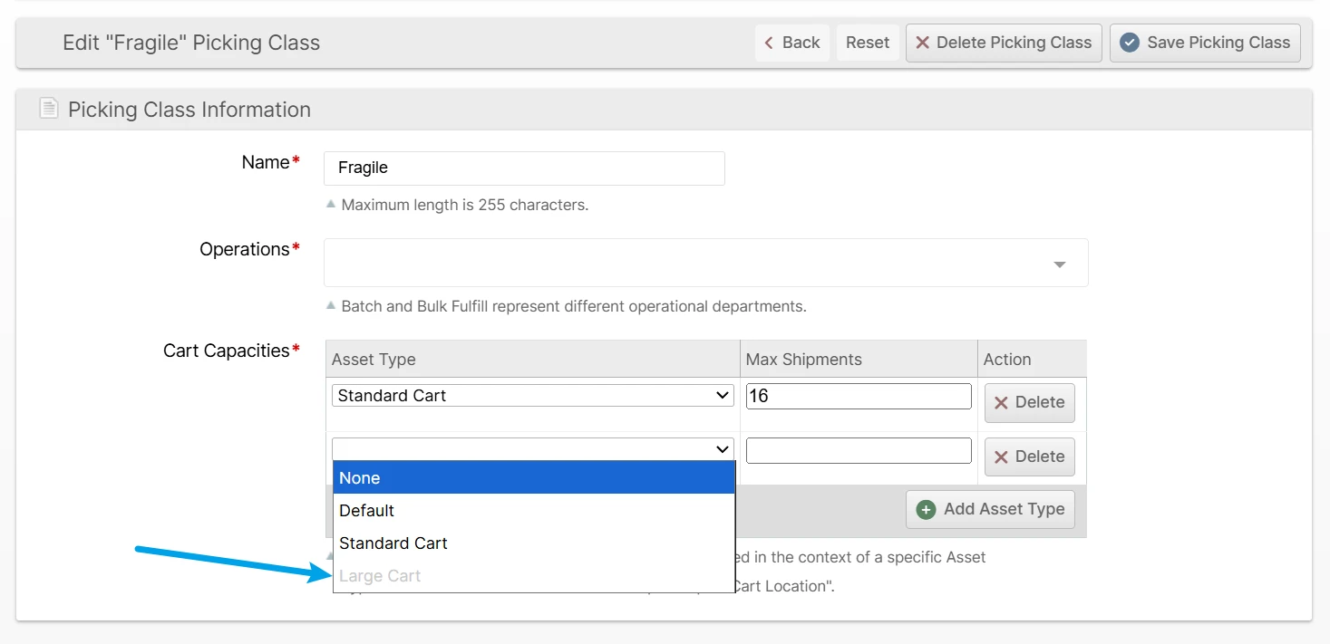
Task: Edit Max Shipments field showing 16
Action: point(859,396)
